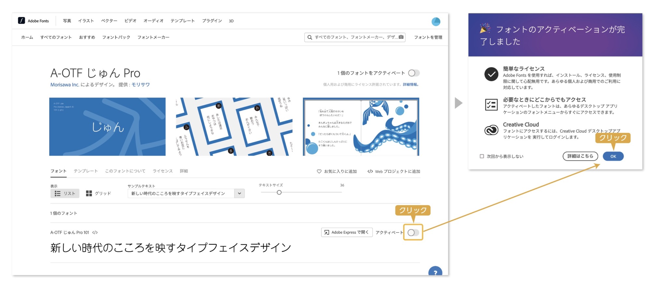Open the octopus book preview image
The height and width of the screenshot is (284, 652).
point(361,127)
